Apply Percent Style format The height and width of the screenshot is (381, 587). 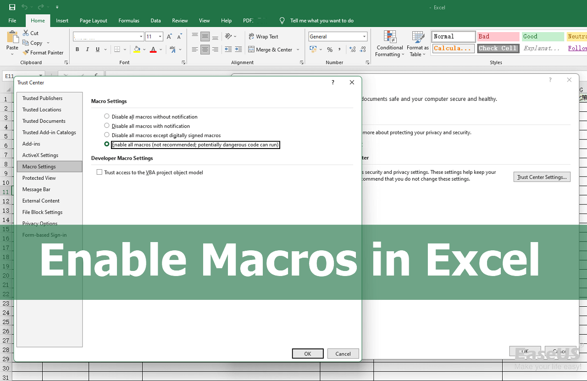tap(330, 50)
